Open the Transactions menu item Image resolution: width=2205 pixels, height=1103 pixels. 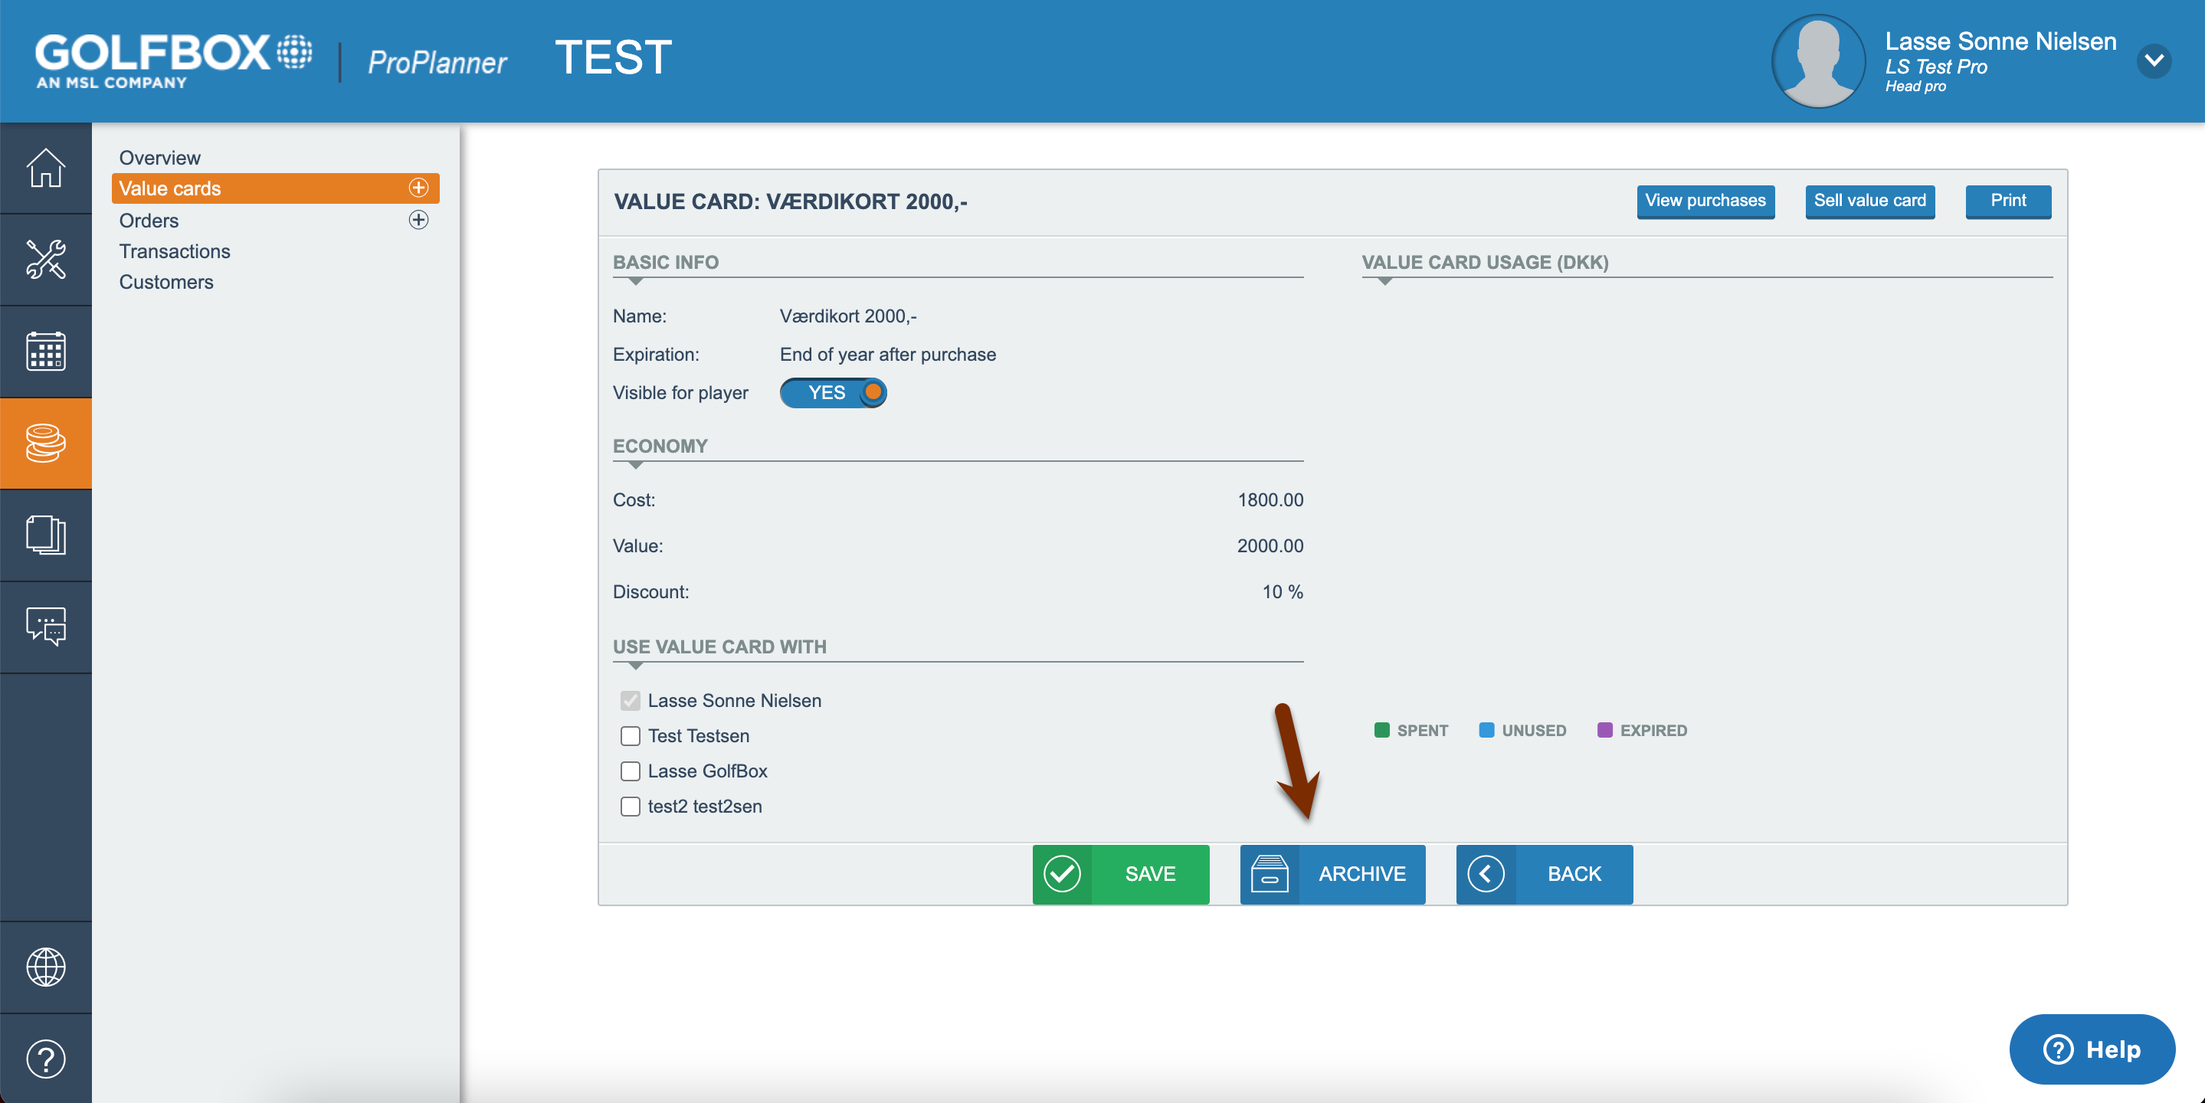click(x=175, y=250)
